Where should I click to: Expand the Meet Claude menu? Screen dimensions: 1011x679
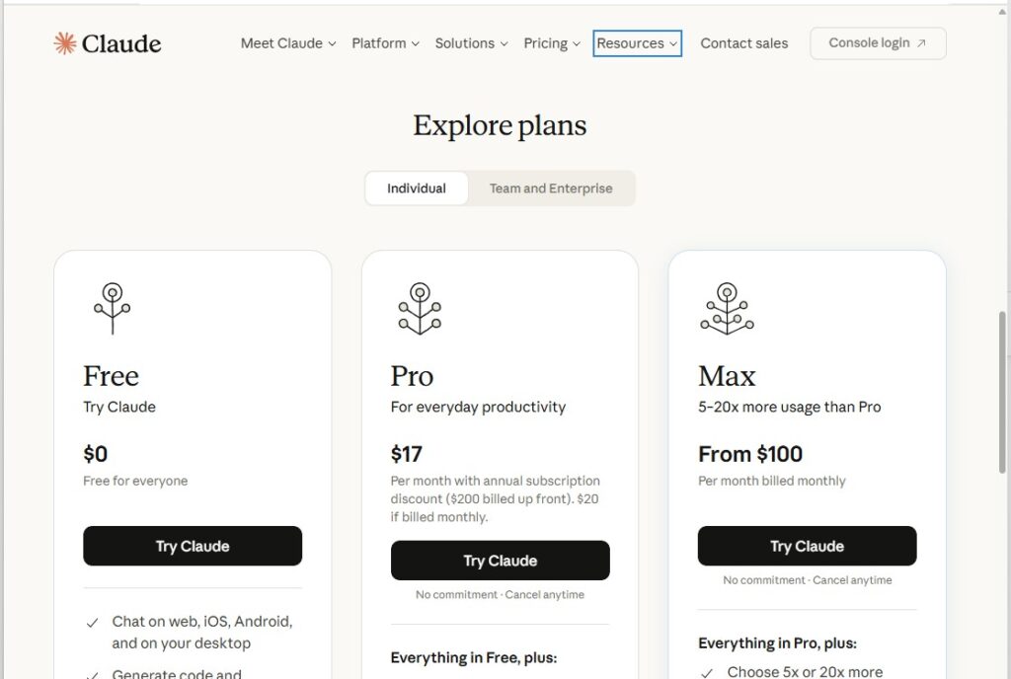288,43
